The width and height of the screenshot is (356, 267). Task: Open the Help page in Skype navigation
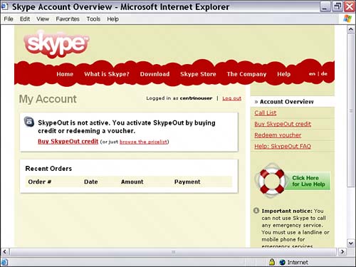284,74
